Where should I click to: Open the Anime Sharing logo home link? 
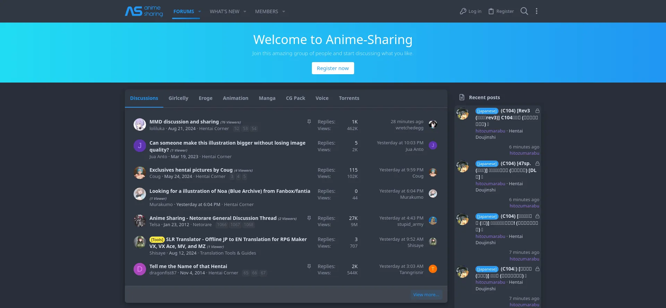tap(144, 11)
